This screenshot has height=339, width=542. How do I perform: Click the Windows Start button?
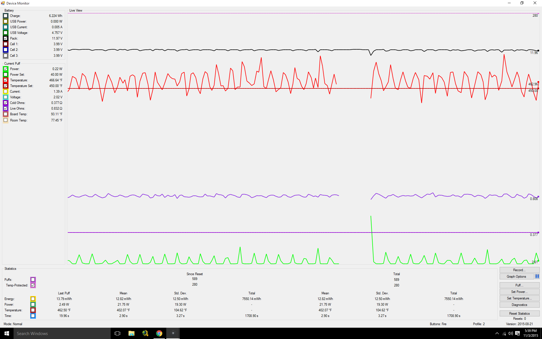(7, 333)
